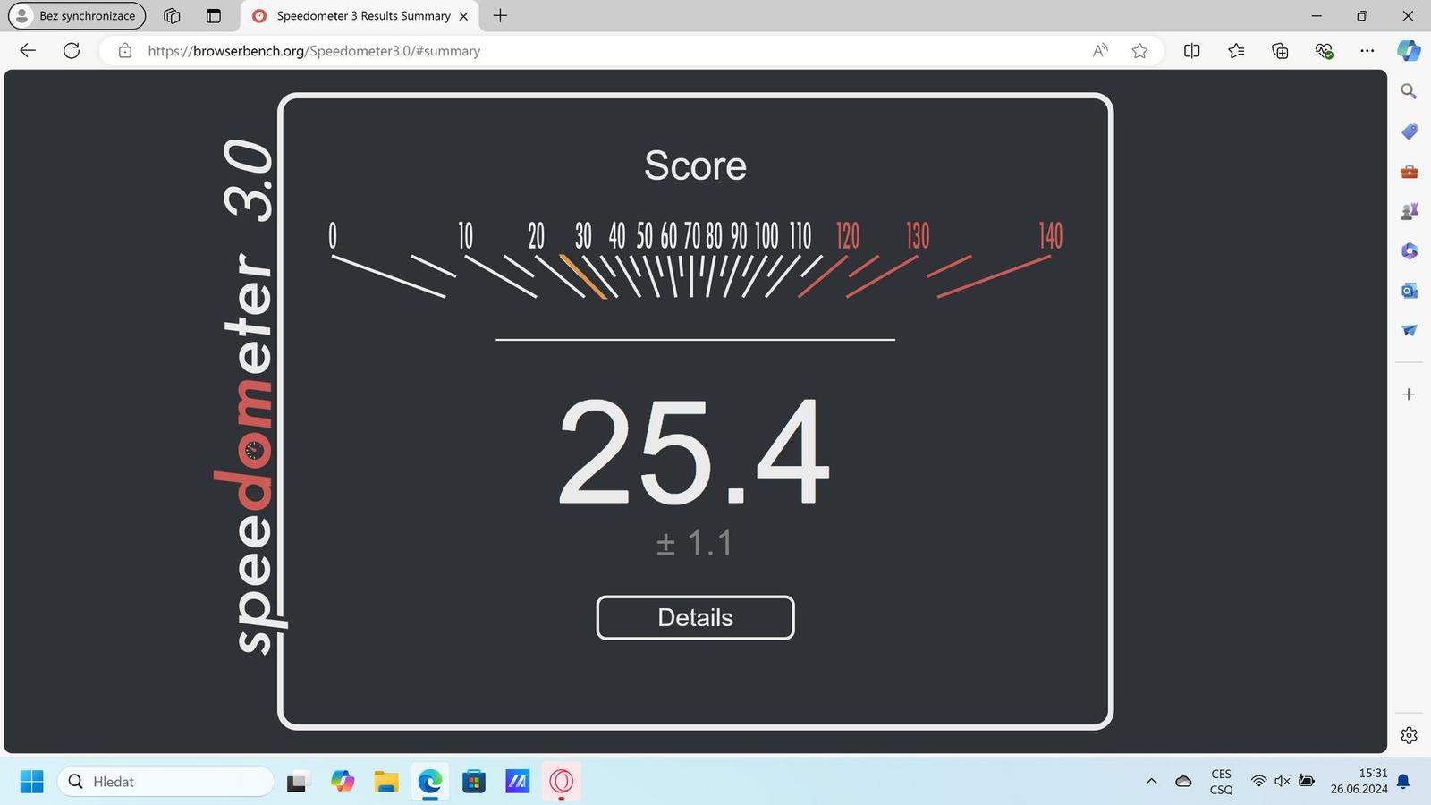This screenshot has width=1431, height=805.
Task: Open notifications bell icon
Action: tap(1403, 782)
